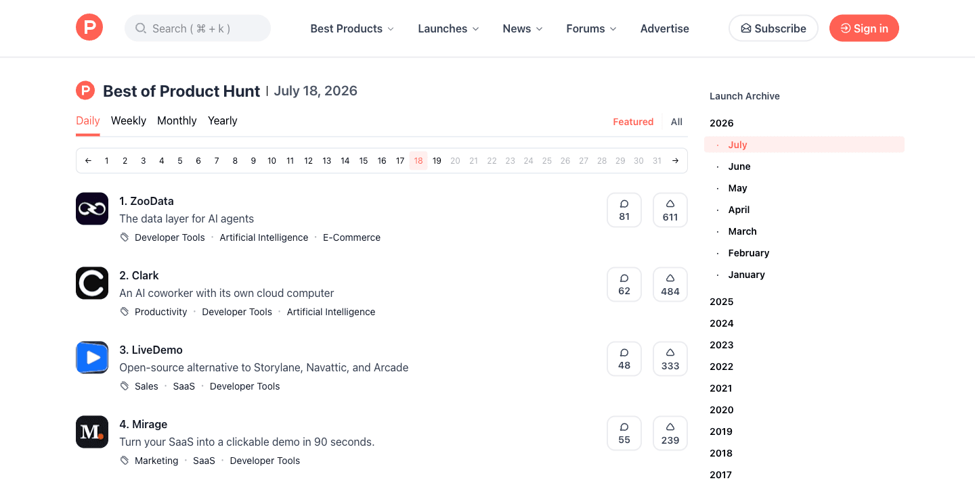This screenshot has width=975, height=487.
Task: Open July in Launch Archive
Action: coord(804,145)
